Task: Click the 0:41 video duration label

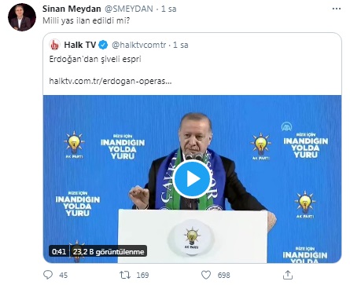Action: pos(59,251)
